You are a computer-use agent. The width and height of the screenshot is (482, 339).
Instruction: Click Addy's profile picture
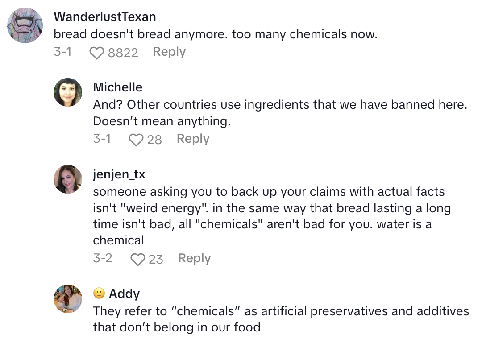click(68, 299)
